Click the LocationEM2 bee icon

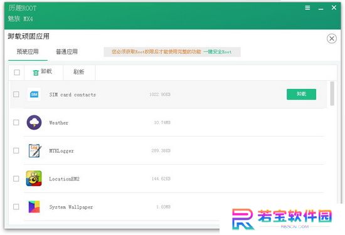pyautogui.click(x=34, y=179)
